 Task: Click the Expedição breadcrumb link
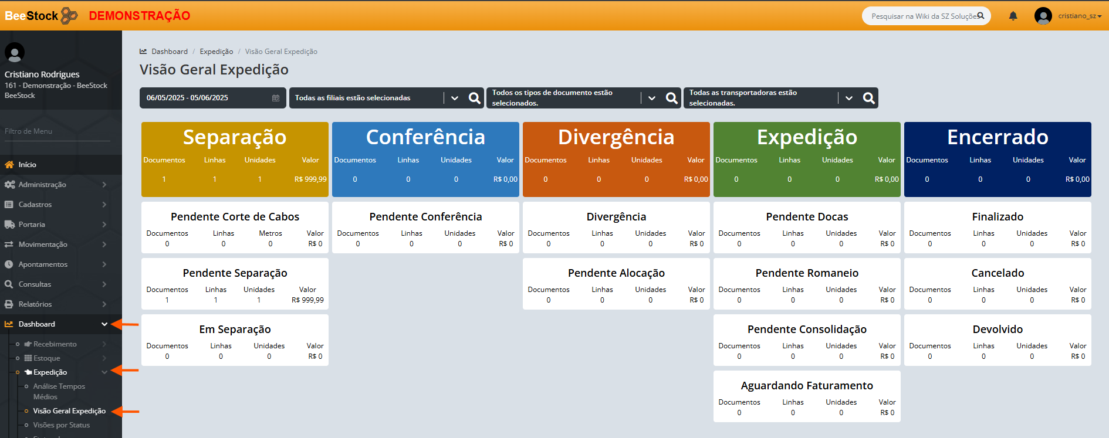coord(216,52)
